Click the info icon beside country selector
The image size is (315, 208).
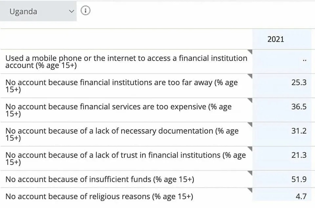[85, 10]
